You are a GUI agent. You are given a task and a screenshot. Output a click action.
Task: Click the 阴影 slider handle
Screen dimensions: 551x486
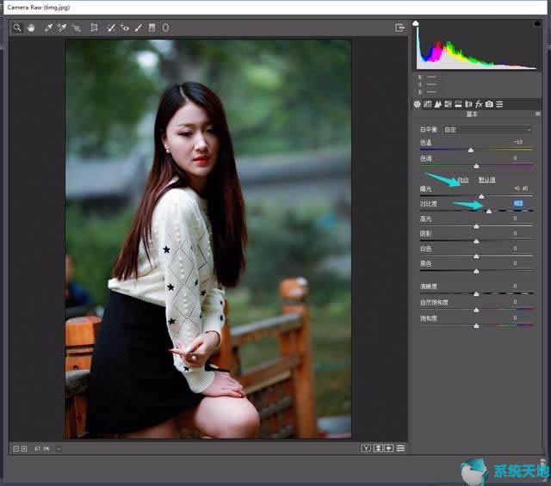pos(476,241)
